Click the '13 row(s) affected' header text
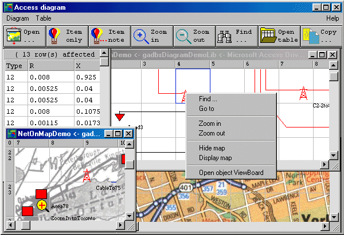 pyautogui.click(x=55, y=54)
